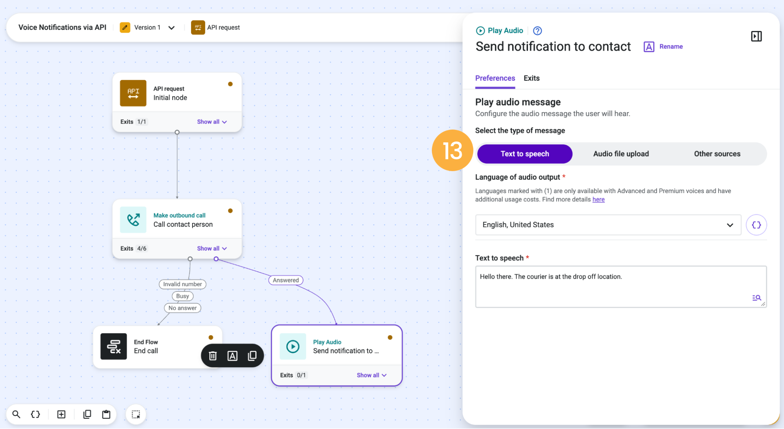Open the variables curly-braces icon in bottom toolbar
Screen dimensions: 784x429
[35, 414]
